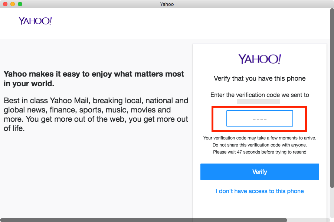Click the "Best in class Yahoo Mail" paragraph
This screenshot has height=222, width=334.
pos(96,114)
